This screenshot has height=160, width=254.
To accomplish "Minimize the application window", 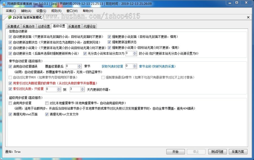I will coord(230,3).
